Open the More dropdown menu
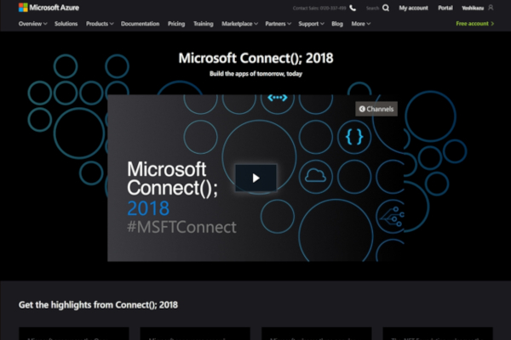 (361, 24)
